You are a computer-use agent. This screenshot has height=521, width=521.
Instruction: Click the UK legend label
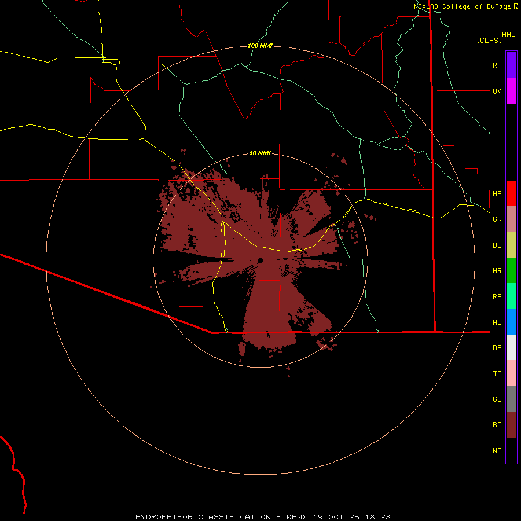point(497,91)
